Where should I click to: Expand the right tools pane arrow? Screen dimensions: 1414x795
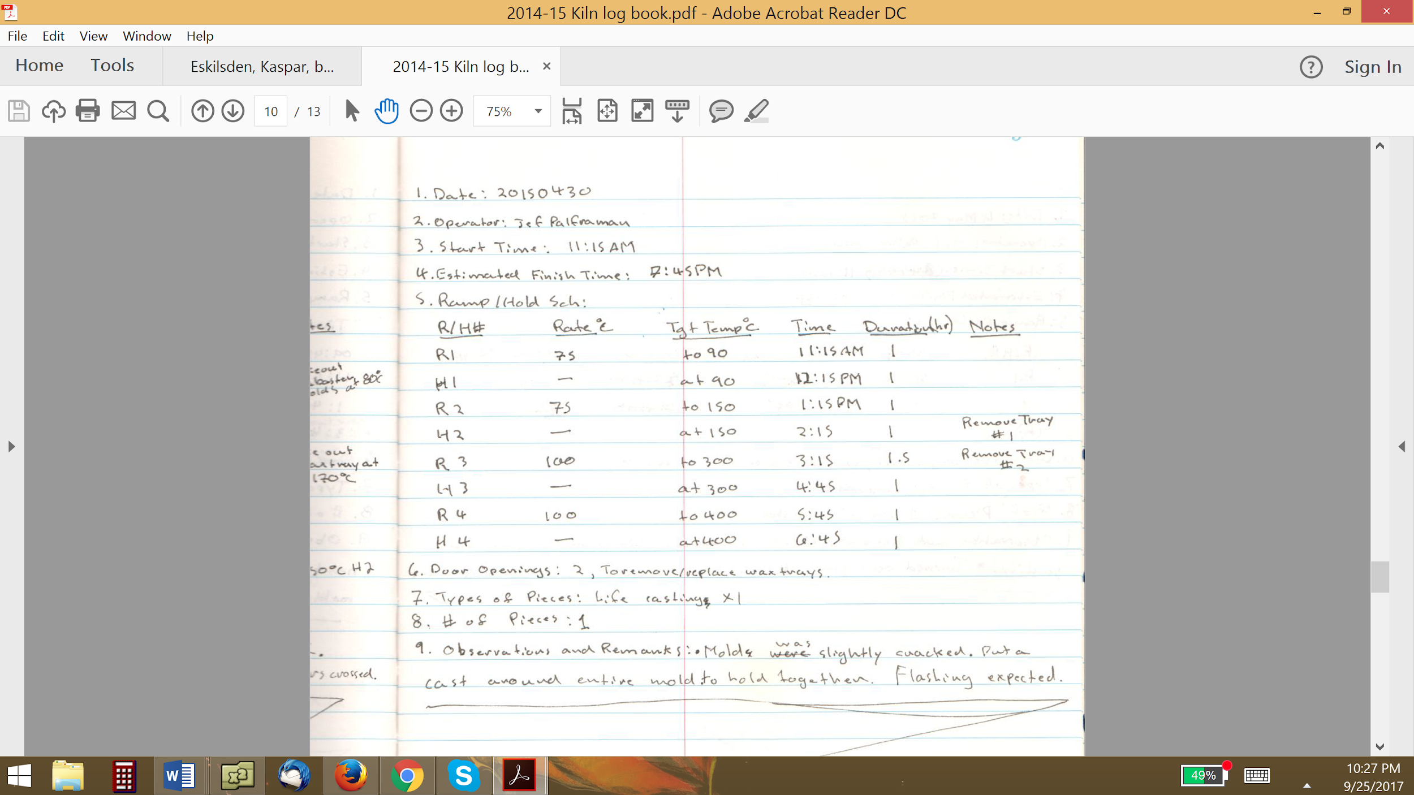point(1402,447)
